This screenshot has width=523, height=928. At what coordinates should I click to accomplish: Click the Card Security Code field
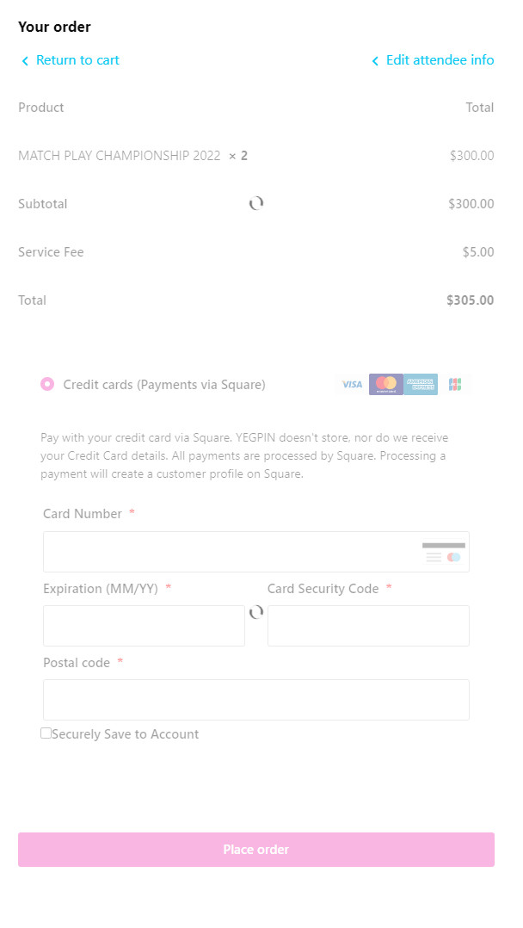coord(368,626)
